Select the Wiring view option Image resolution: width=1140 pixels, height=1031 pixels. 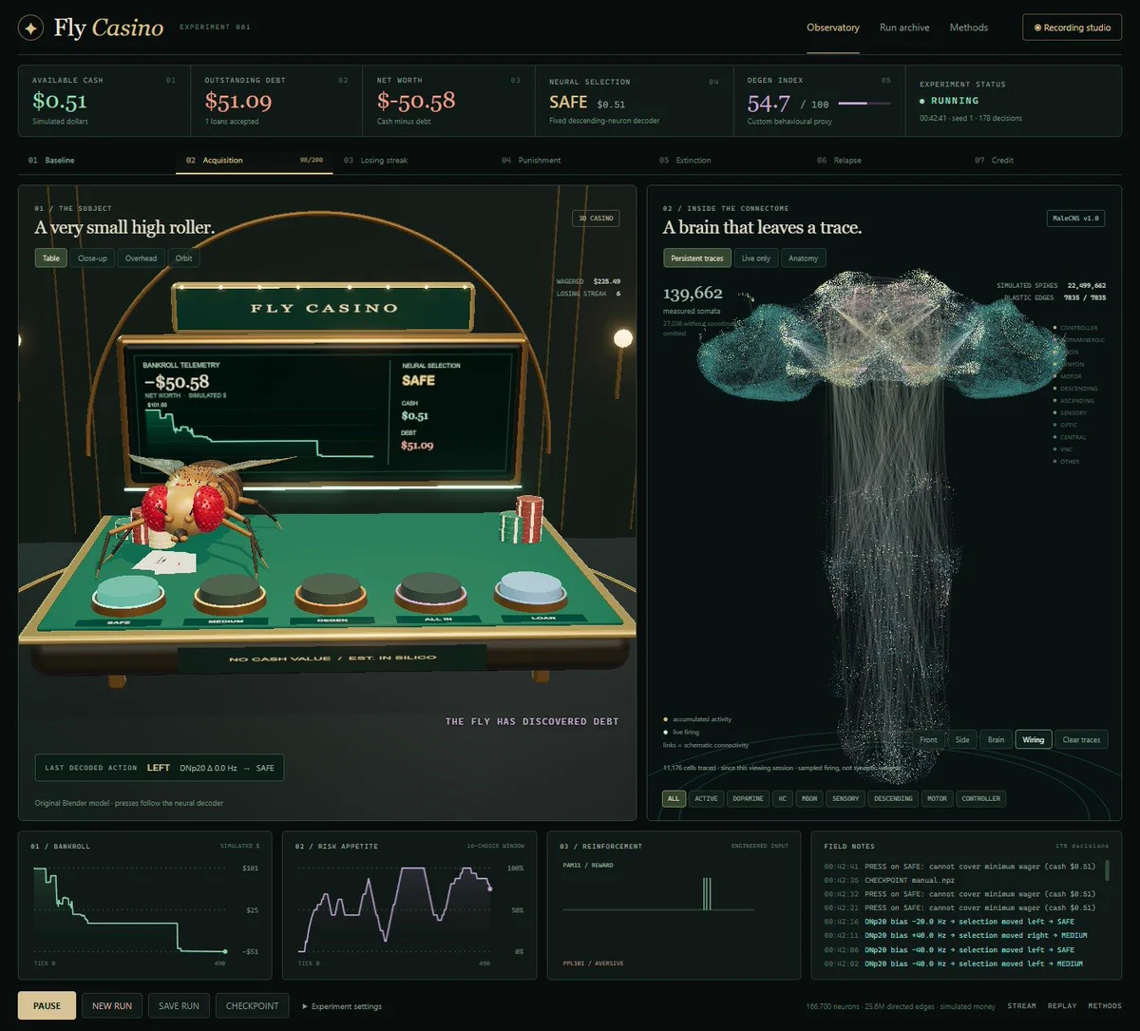pyautogui.click(x=1034, y=739)
